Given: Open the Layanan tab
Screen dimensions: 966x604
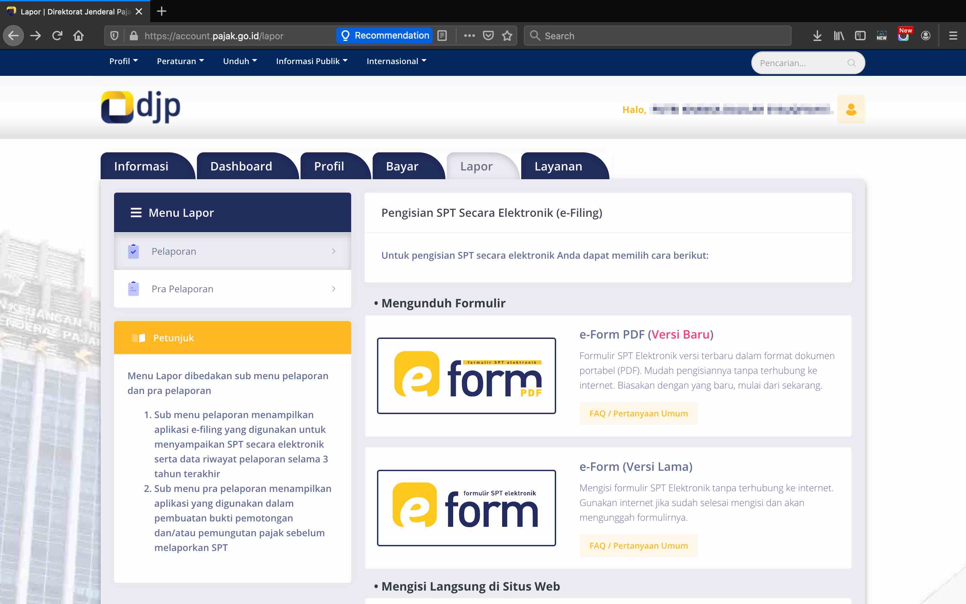Looking at the screenshot, I should click(558, 166).
